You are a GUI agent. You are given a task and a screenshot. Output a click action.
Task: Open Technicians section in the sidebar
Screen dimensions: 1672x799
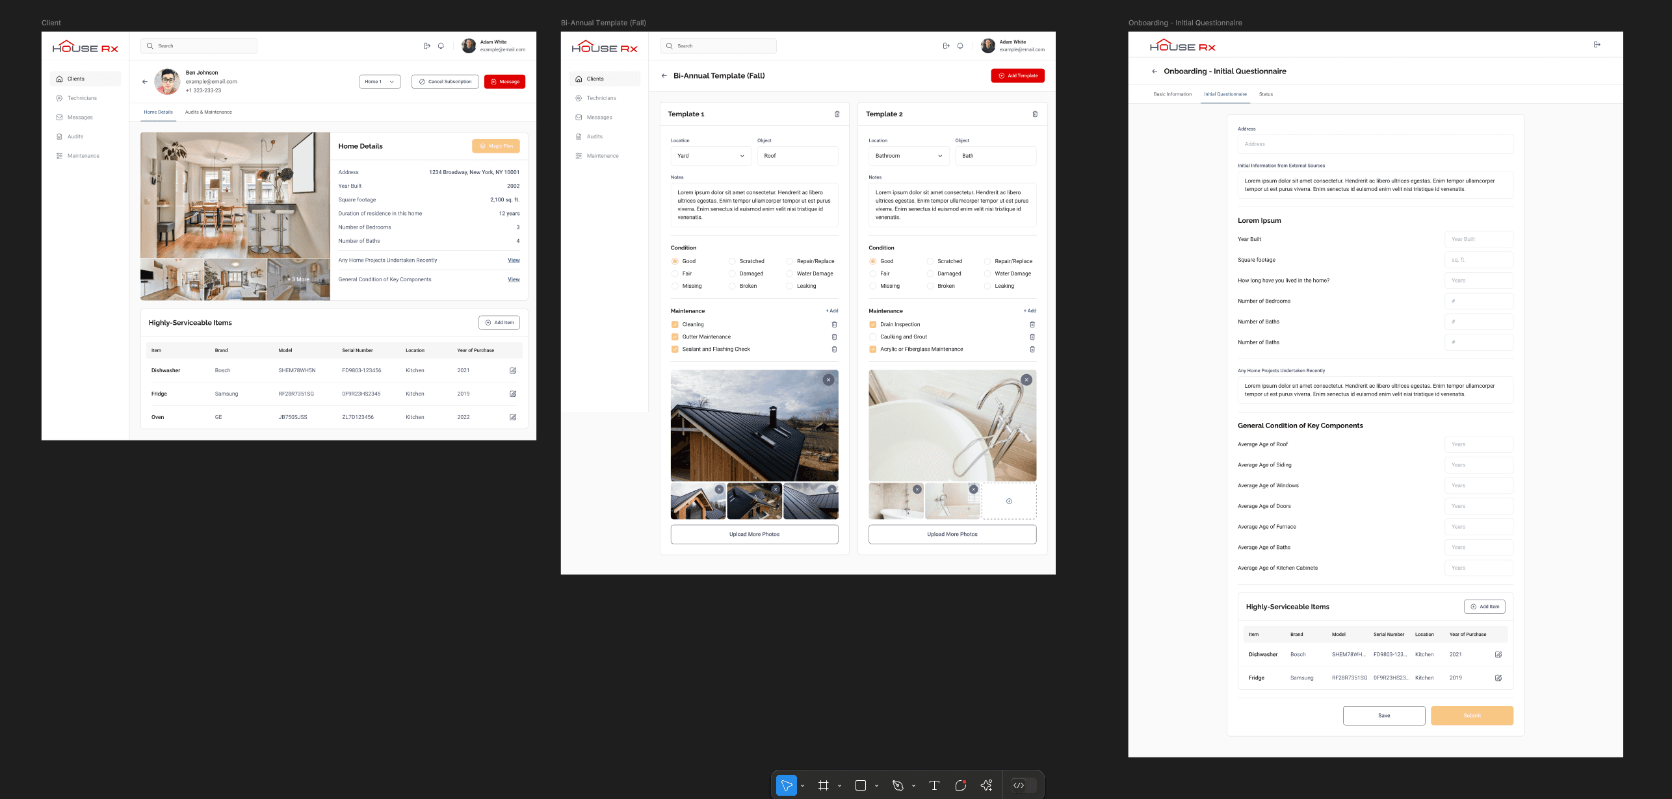[x=82, y=97]
